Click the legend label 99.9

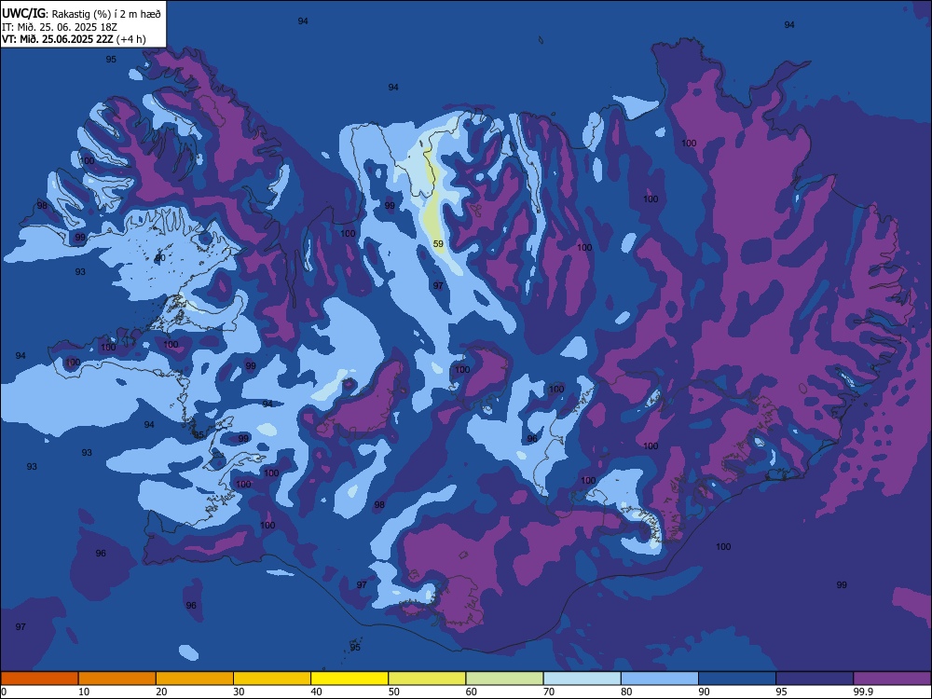862,692
